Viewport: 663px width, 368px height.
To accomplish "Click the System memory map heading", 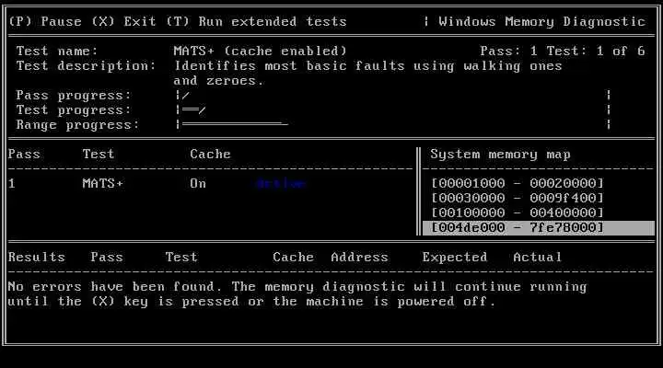I will pyautogui.click(x=500, y=155).
